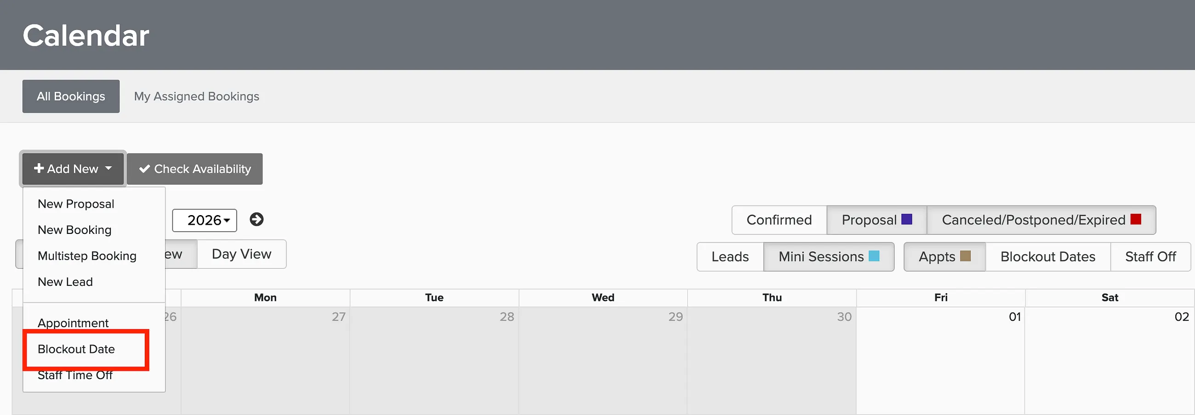Click the tan Appts color square

pos(965,256)
